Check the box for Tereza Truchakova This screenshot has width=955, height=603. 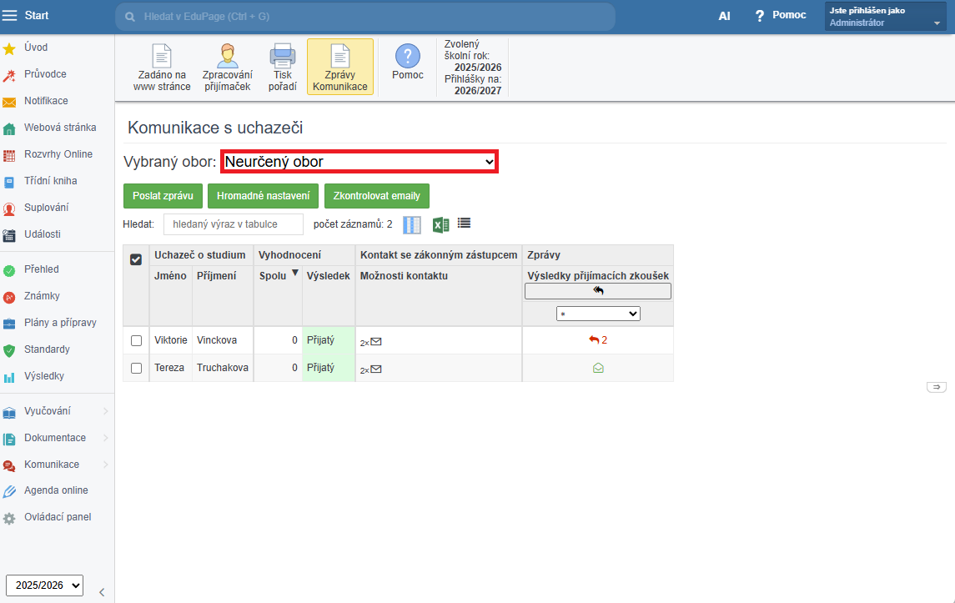pos(137,368)
